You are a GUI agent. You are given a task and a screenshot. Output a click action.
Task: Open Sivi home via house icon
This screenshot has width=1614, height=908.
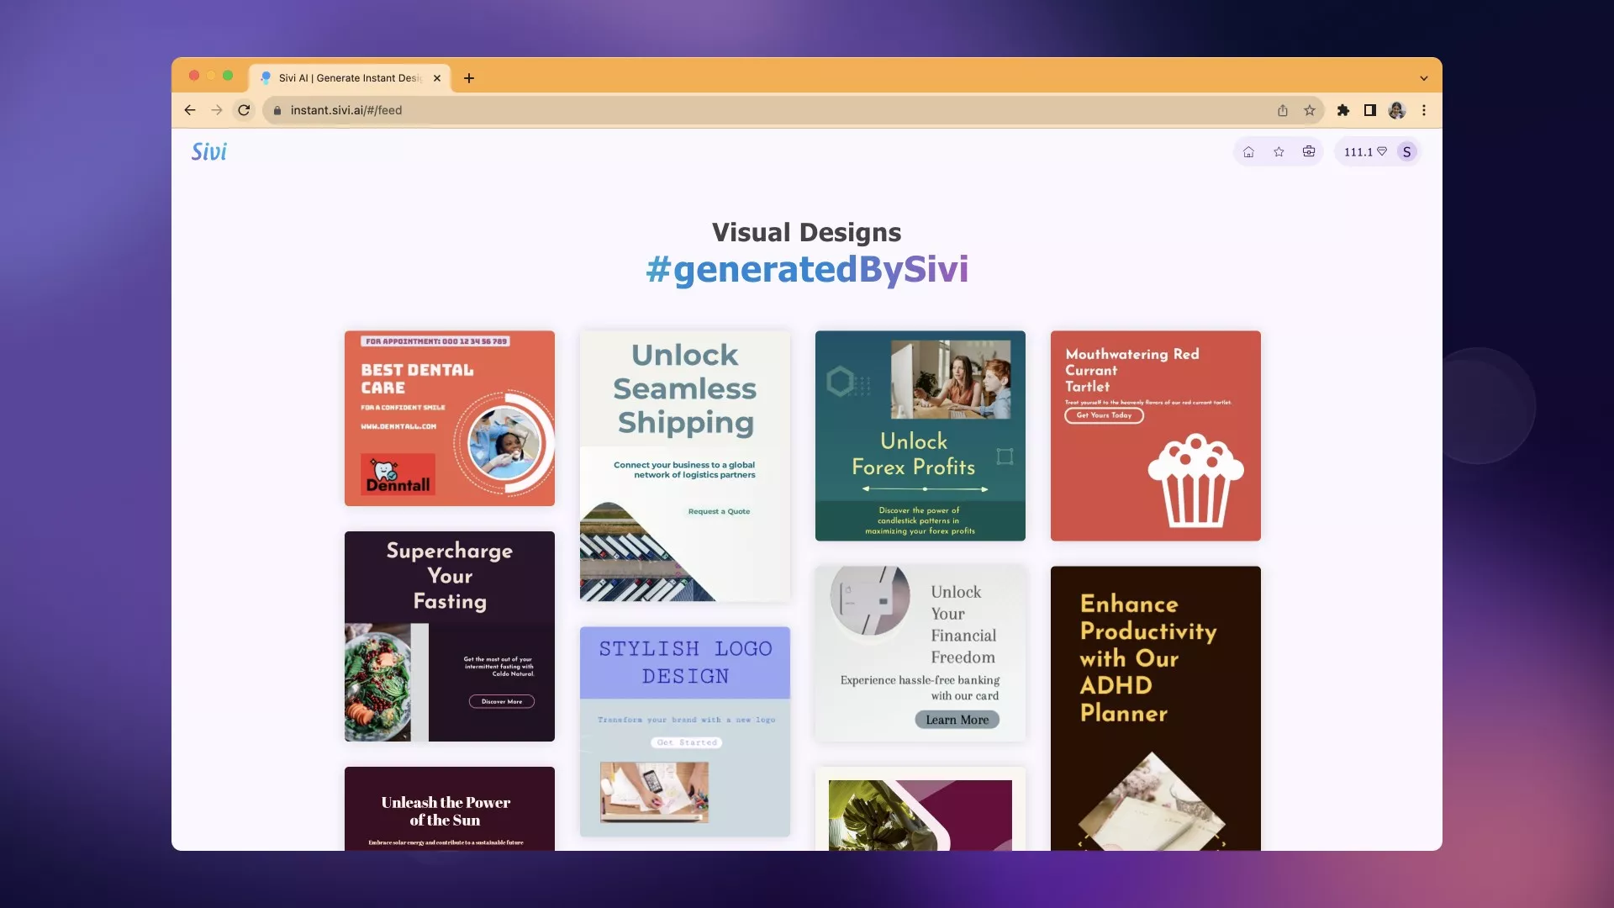click(x=1248, y=152)
